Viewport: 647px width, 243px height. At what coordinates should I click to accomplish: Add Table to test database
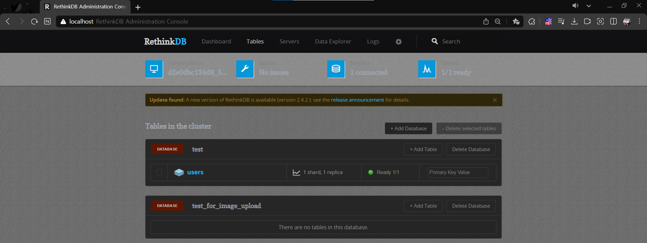(x=423, y=149)
